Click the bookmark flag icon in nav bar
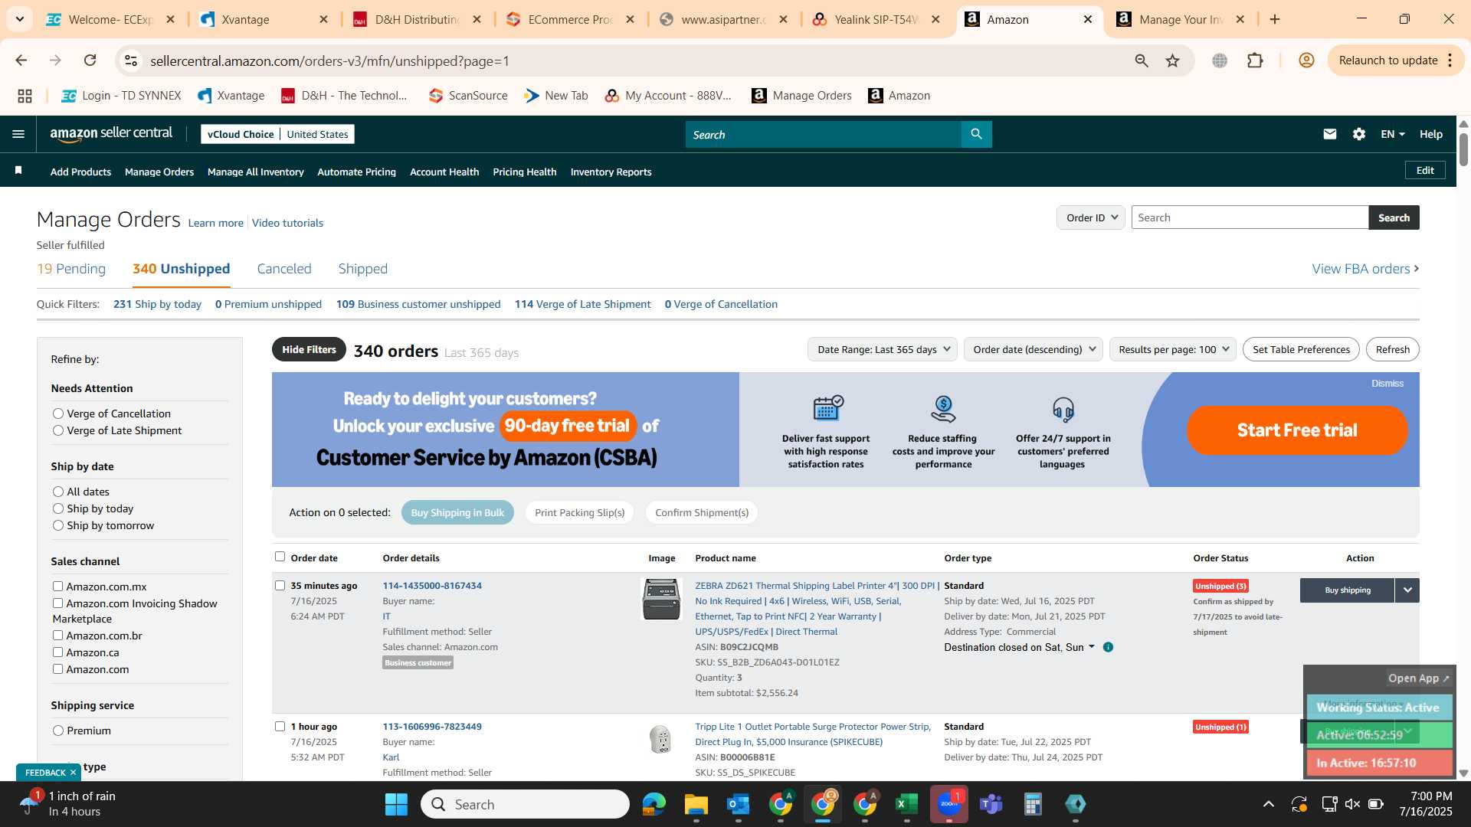Image resolution: width=1471 pixels, height=827 pixels. (x=18, y=171)
